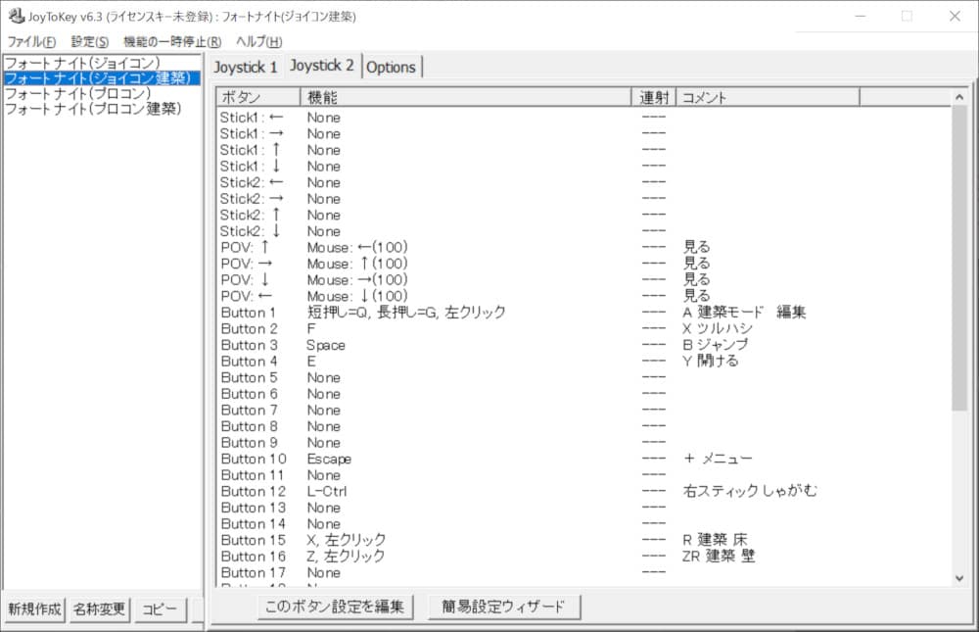Click the 新規作成 button
The height and width of the screenshot is (632, 979).
(x=34, y=608)
